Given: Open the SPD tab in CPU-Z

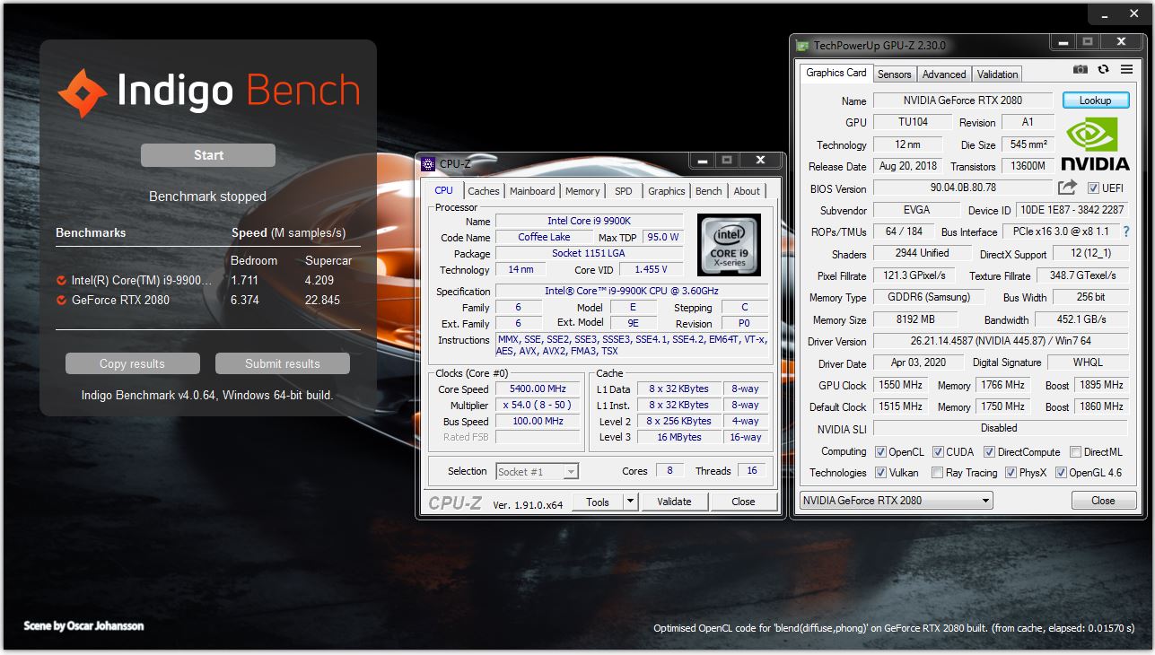Looking at the screenshot, I should (x=624, y=191).
